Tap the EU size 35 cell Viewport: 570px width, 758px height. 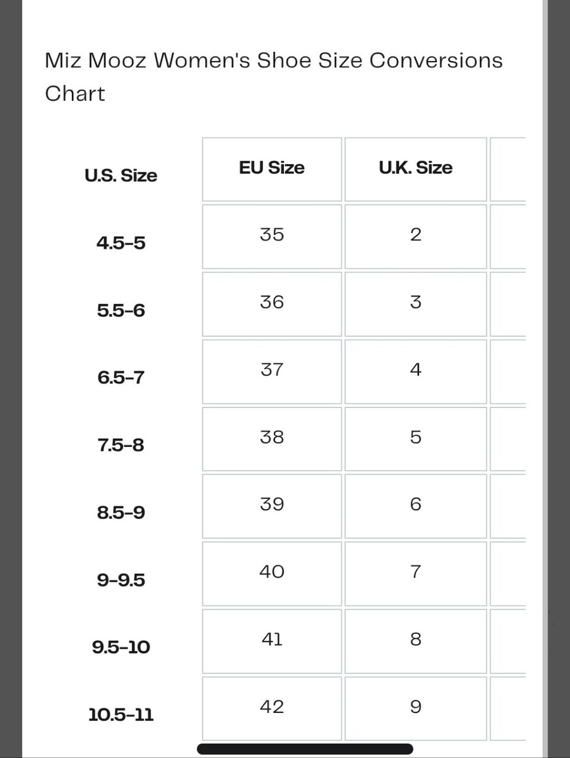pos(272,237)
